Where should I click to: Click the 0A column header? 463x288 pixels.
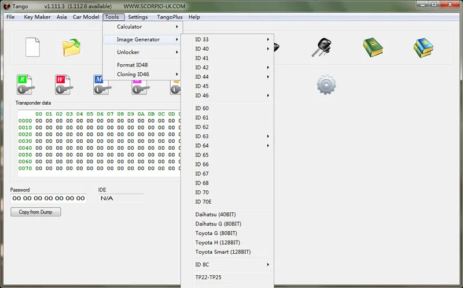(141, 114)
